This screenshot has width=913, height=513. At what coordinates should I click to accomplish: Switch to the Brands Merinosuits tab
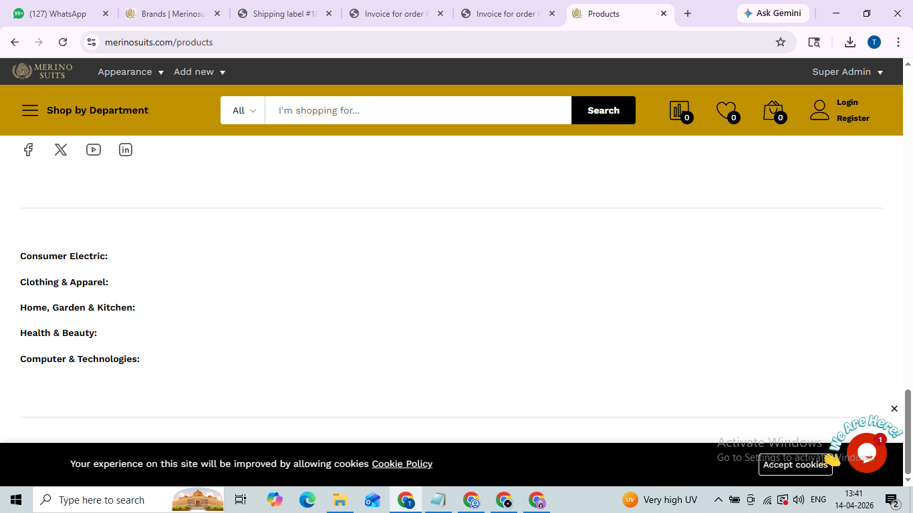click(172, 13)
